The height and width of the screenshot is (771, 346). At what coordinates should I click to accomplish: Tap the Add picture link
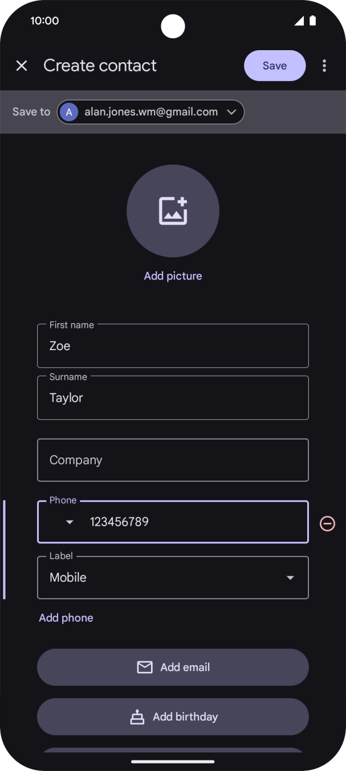click(173, 276)
